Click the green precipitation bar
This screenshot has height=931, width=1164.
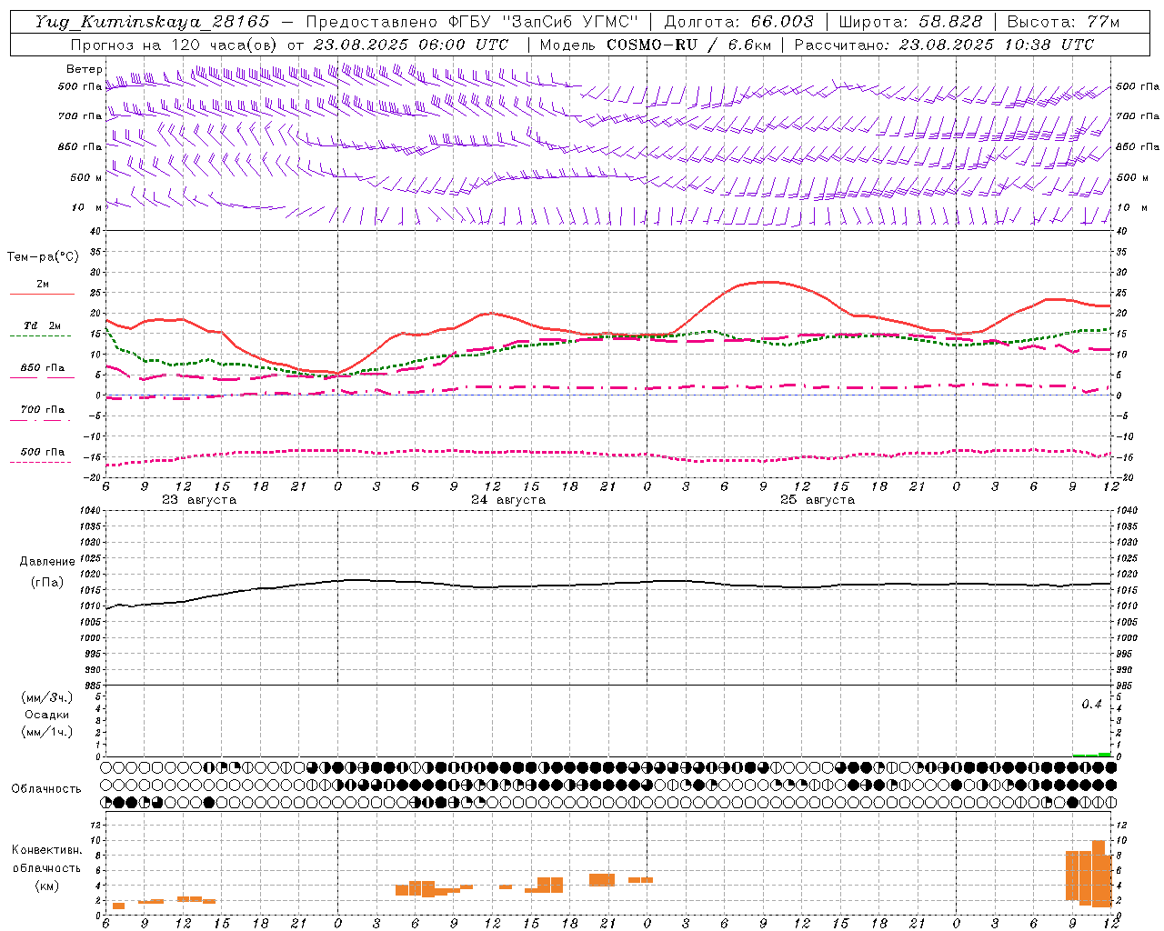point(1091,755)
